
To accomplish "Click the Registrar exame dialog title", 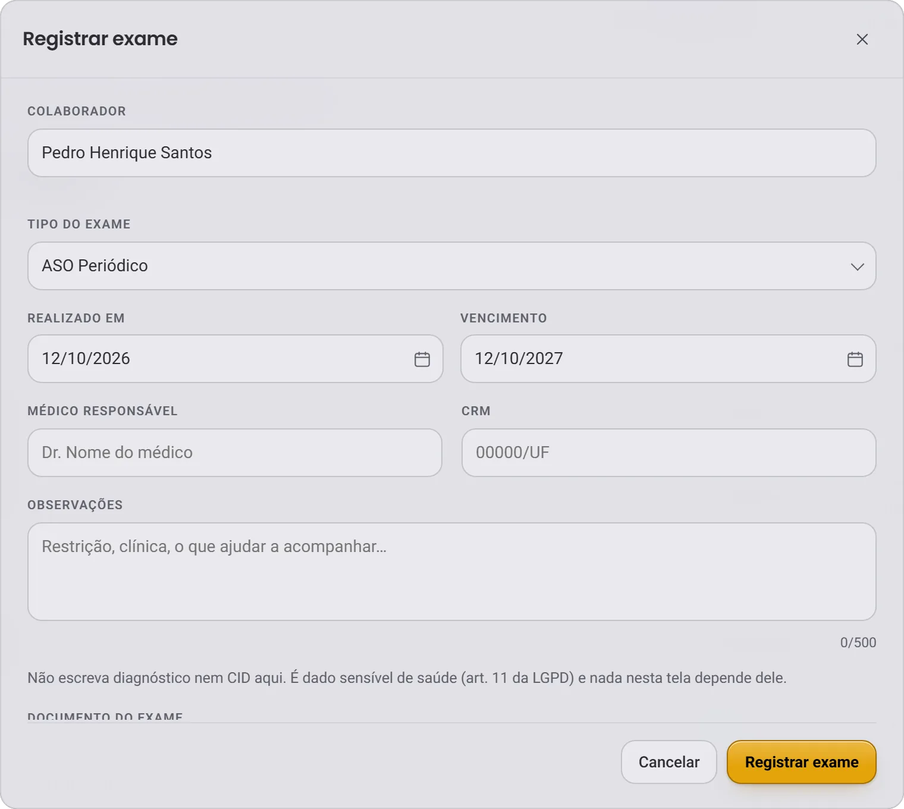I will pos(100,39).
